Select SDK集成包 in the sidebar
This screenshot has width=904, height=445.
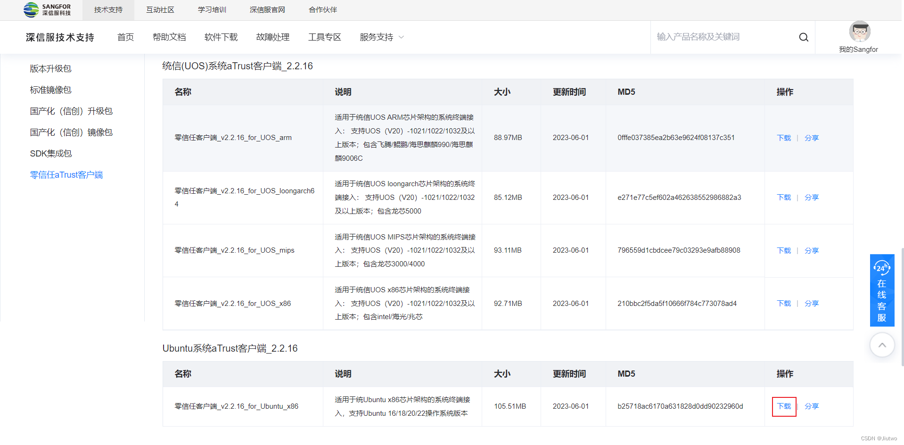51,154
